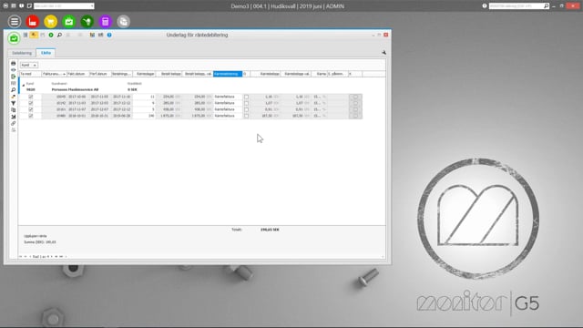Sort by the Ta med column header
Viewport: 583px width, 328px height.
click(30, 74)
